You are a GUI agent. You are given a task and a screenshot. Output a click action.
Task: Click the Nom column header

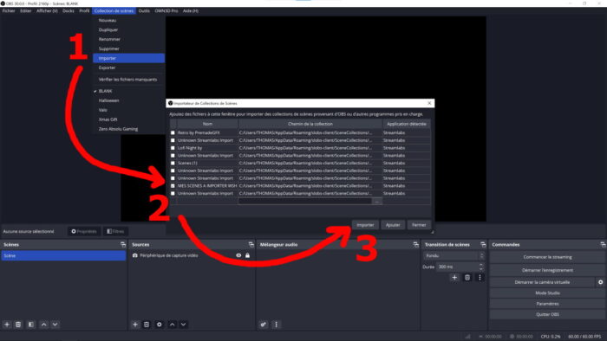point(207,124)
